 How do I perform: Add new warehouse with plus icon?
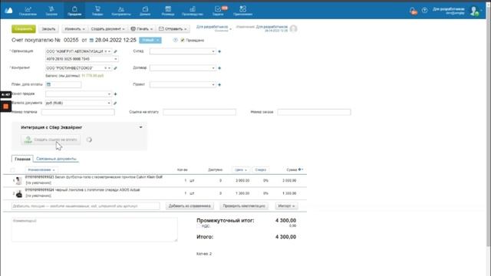tap(219, 51)
